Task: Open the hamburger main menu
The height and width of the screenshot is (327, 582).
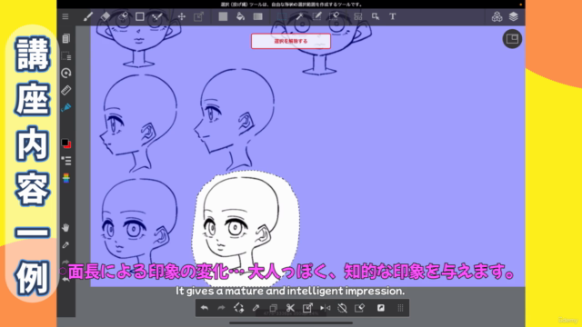Action: pos(65,16)
